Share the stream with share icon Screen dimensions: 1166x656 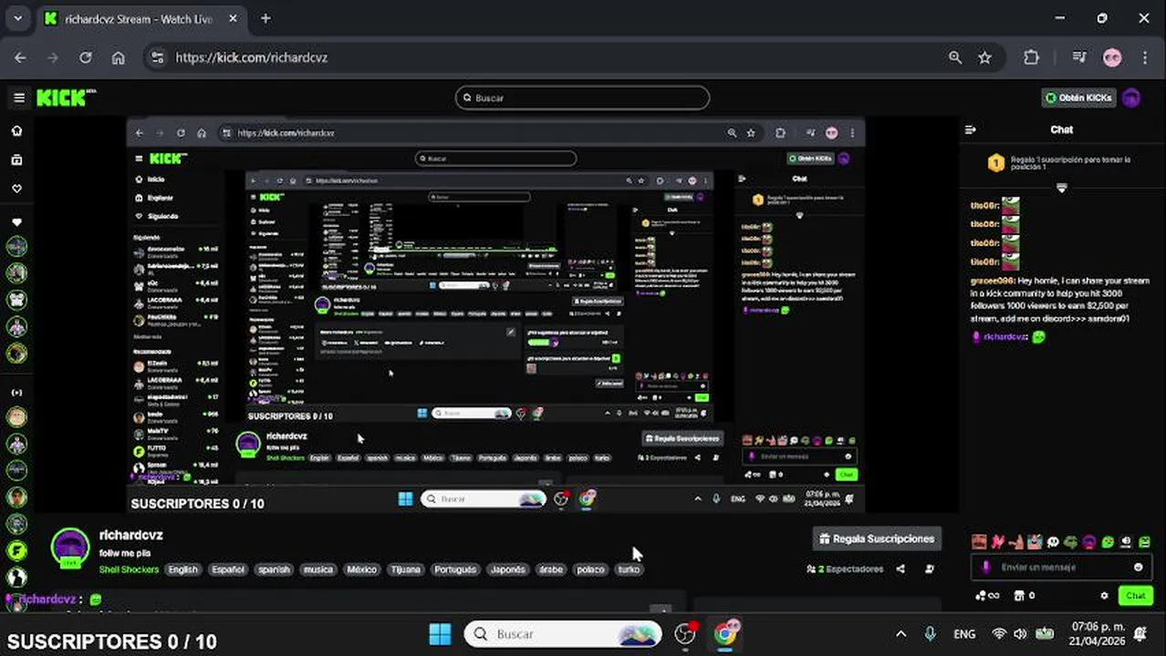point(901,569)
